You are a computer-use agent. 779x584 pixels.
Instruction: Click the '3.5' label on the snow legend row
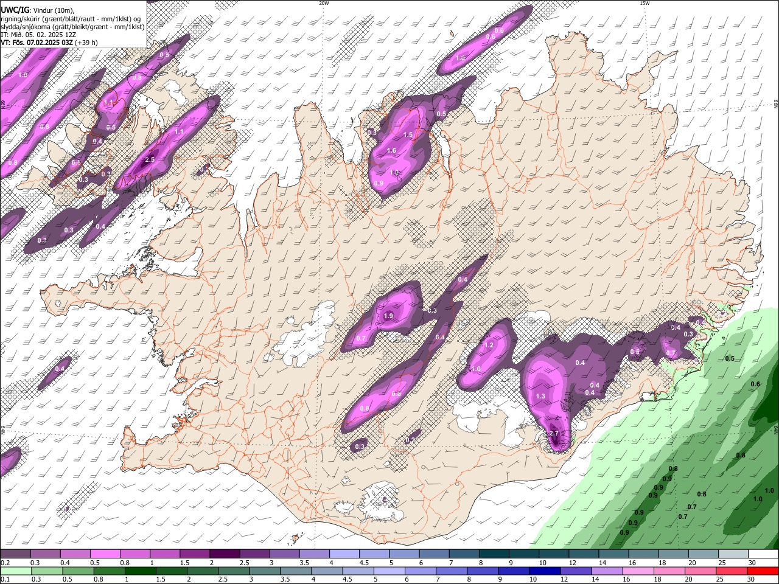[x=304, y=563]
